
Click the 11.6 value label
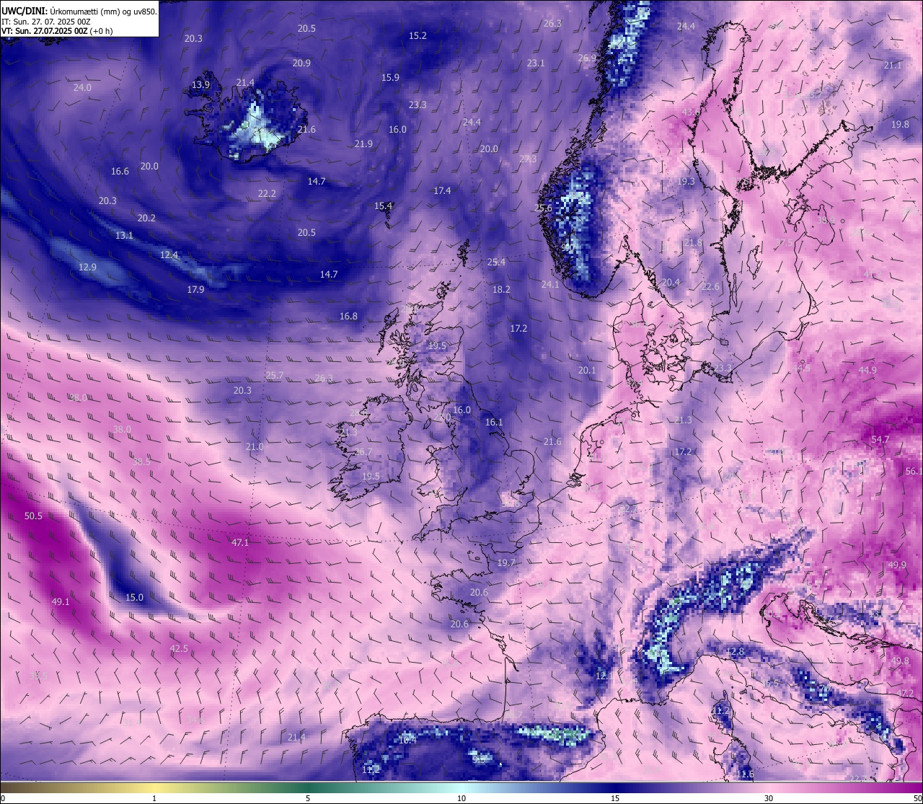pos(745,774)
